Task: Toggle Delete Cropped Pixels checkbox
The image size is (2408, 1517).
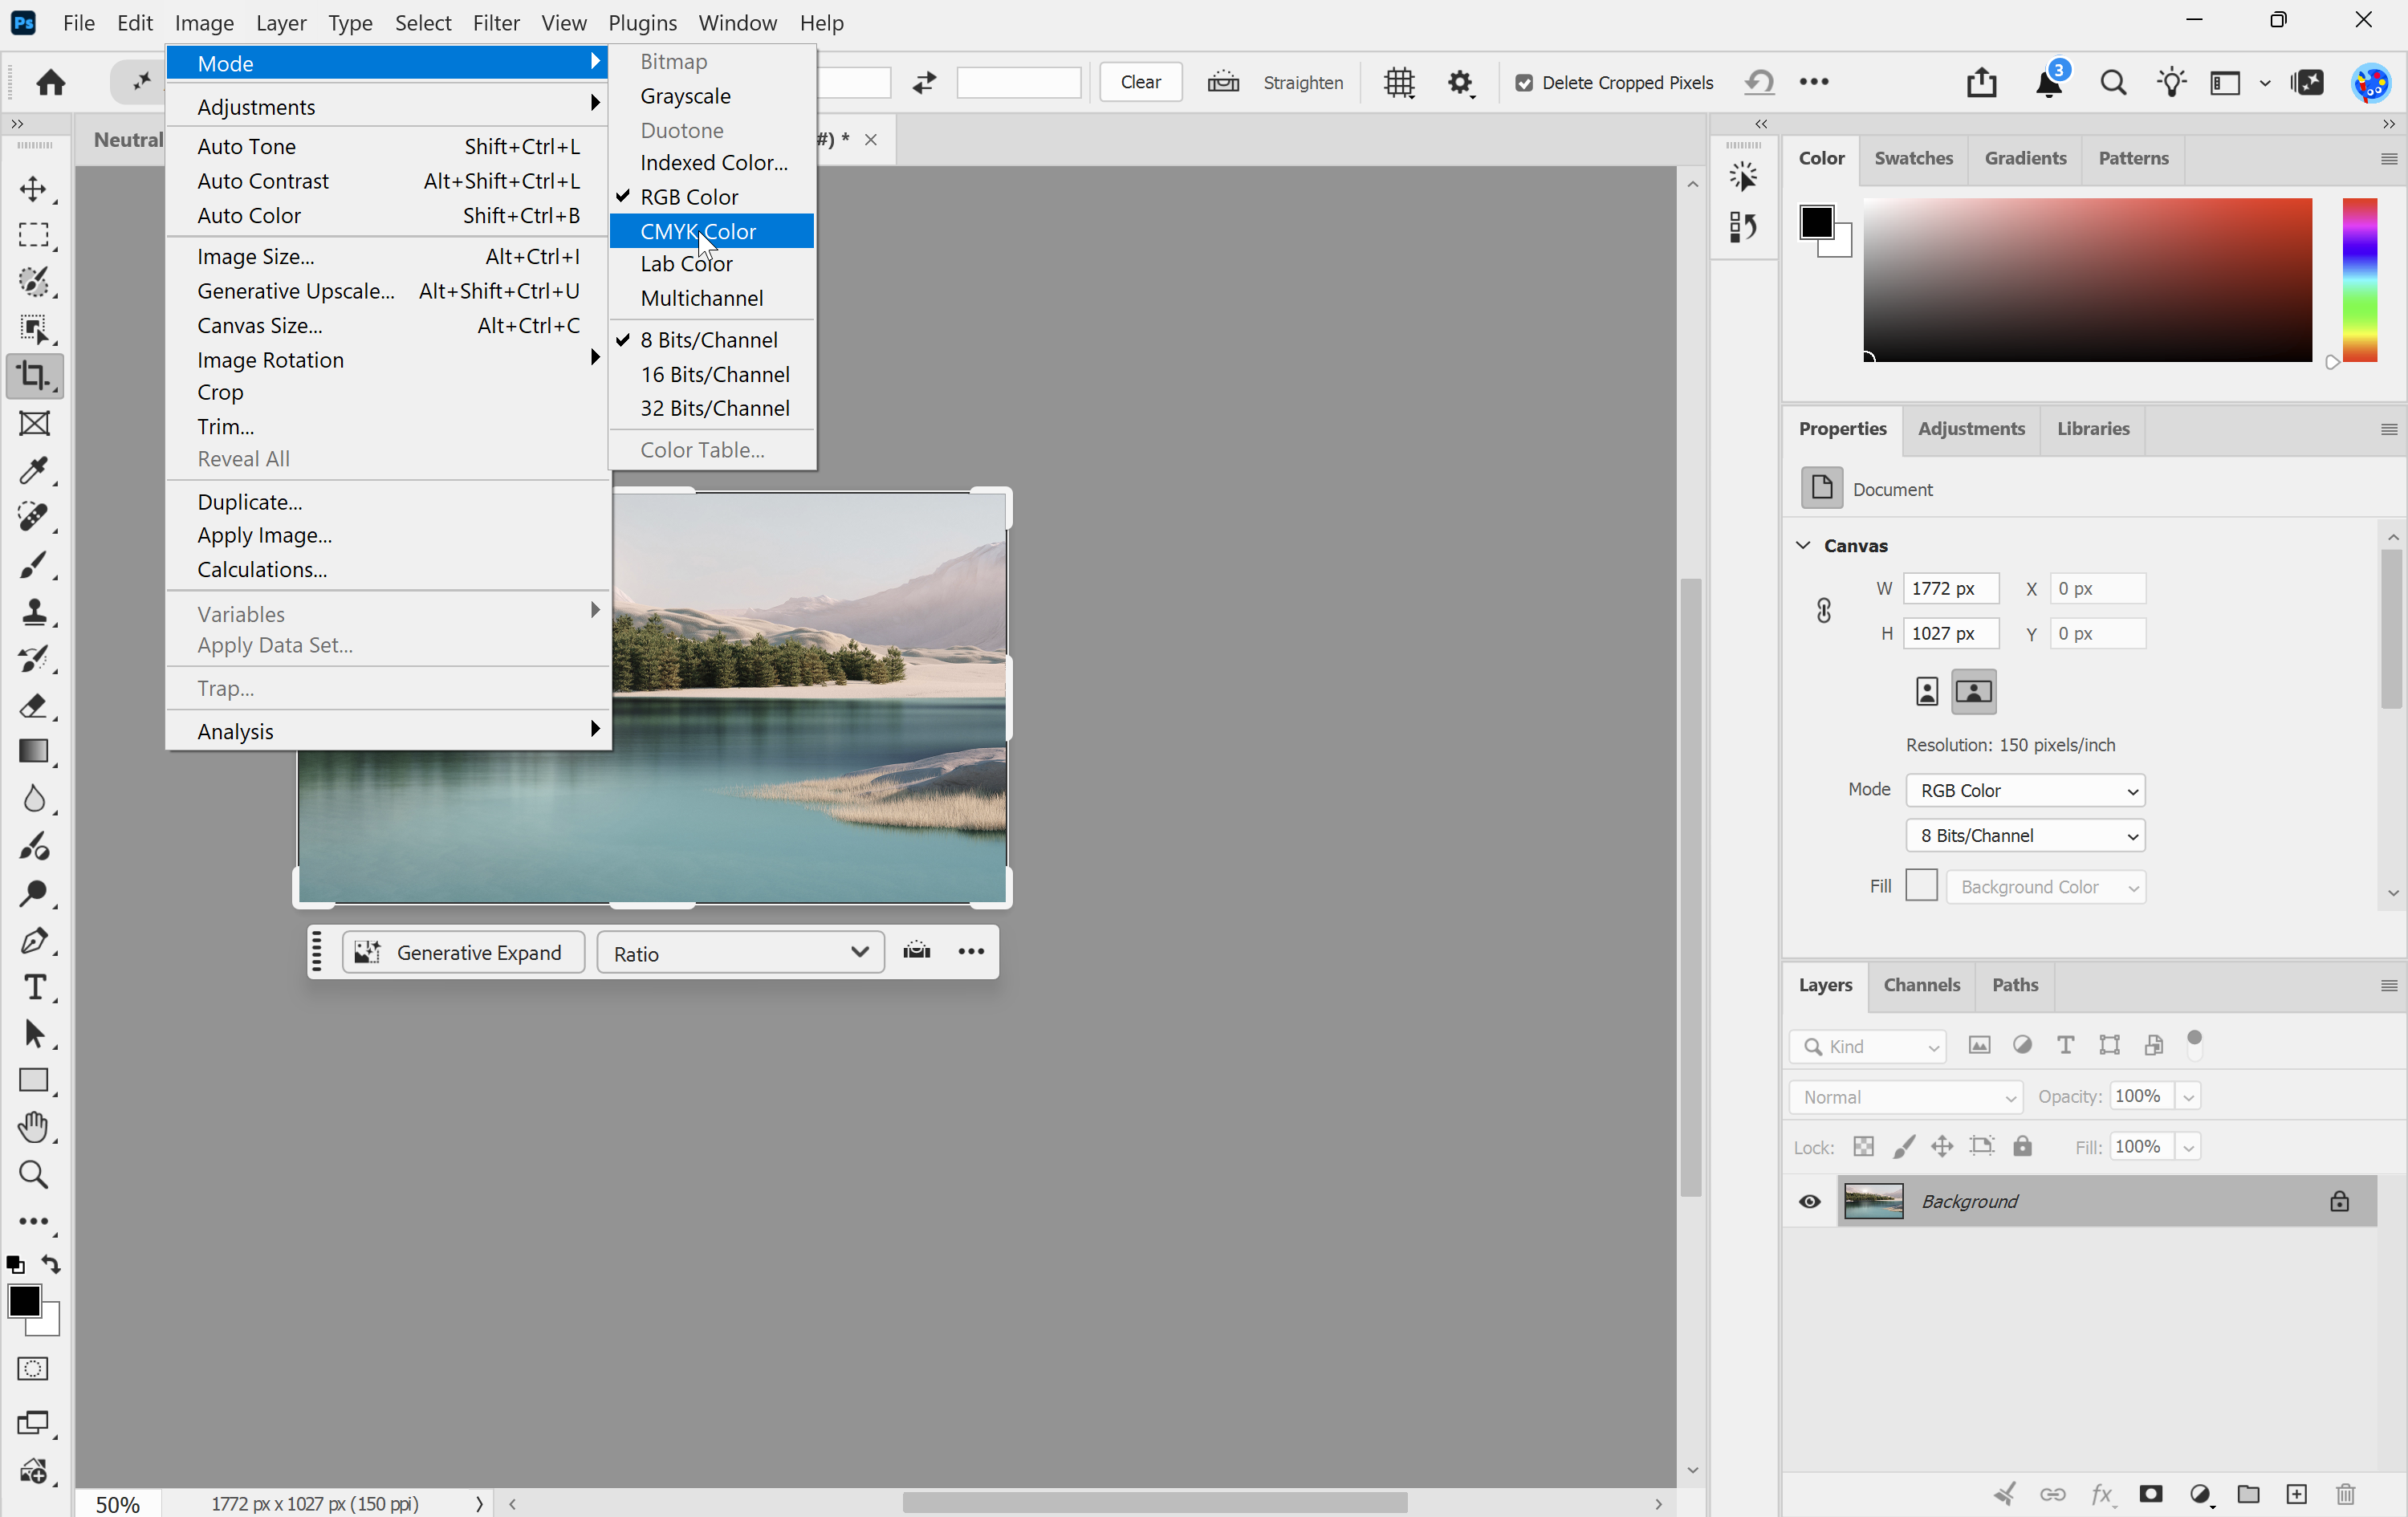Action: 1524,83
